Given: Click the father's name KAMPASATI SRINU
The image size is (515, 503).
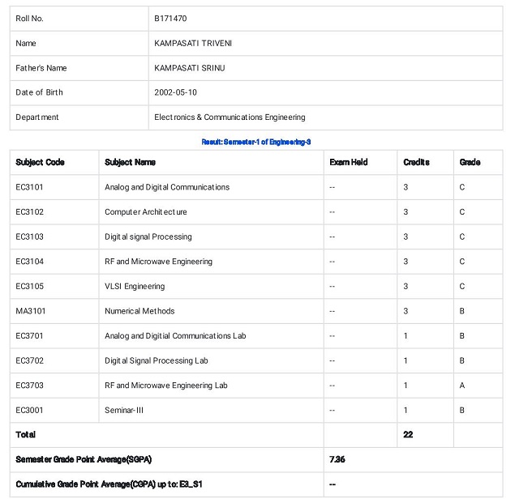Looking at the screenshot, I should 190,68.
